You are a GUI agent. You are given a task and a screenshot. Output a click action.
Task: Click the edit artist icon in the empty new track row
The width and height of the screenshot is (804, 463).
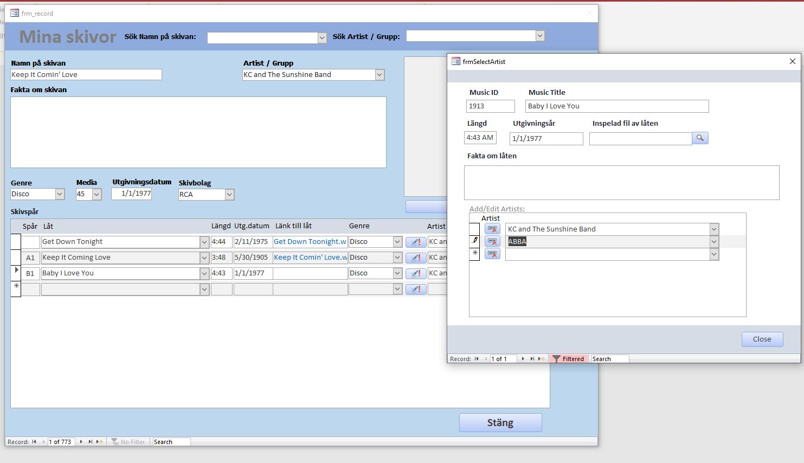click(416, 289)
